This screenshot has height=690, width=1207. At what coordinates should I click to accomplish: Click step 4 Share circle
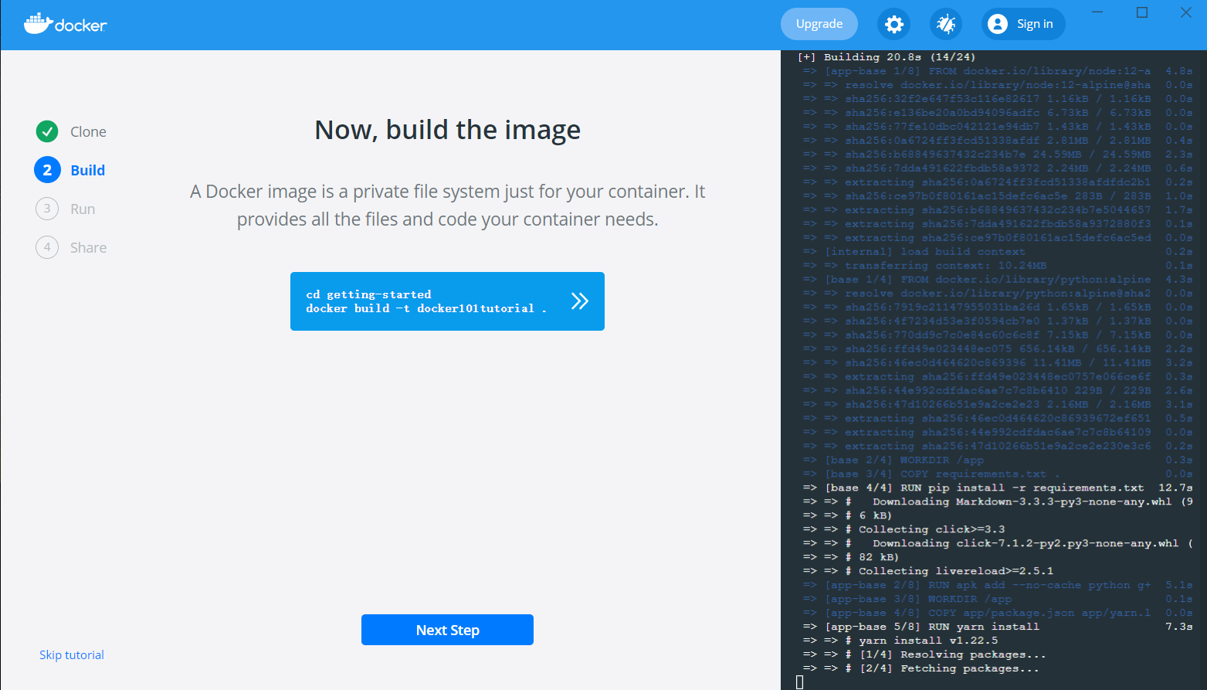(x=47, y=247)
